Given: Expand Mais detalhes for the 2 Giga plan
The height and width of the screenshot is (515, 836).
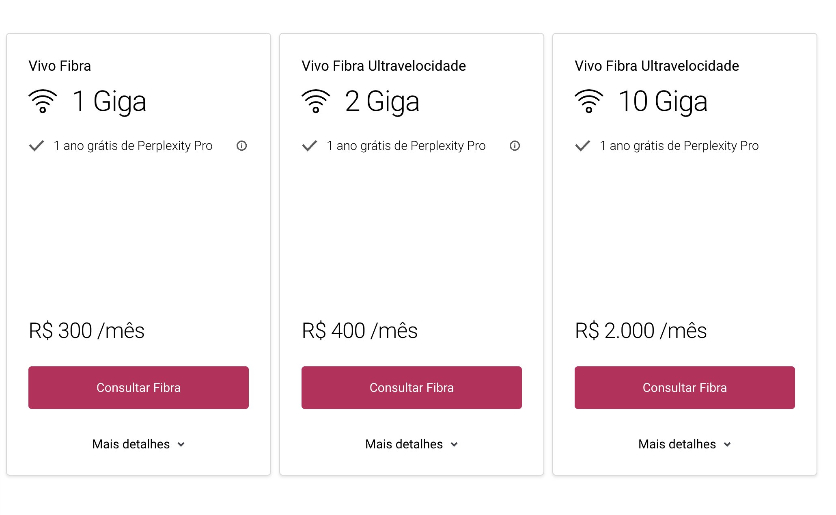Looking at the screenshot, I should [x=412, y=444].
